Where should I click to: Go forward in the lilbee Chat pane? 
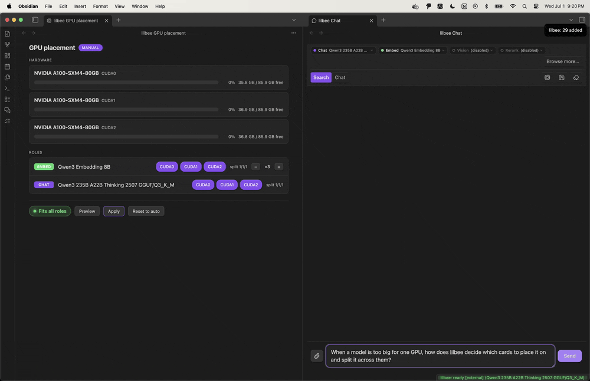(321, 33)
